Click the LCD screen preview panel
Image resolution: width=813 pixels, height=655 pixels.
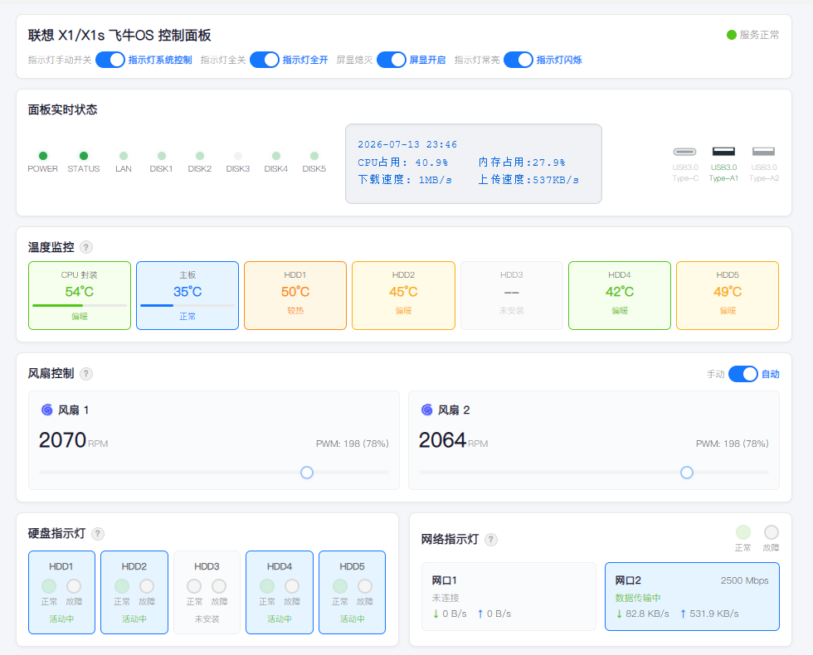pos(474,164)
